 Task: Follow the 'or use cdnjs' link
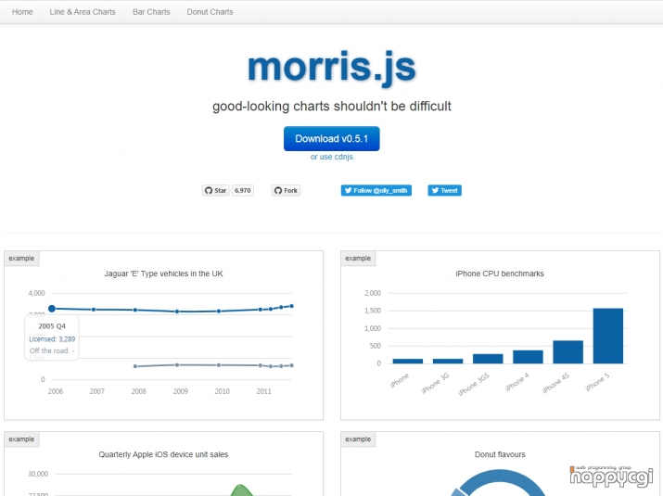332,157
